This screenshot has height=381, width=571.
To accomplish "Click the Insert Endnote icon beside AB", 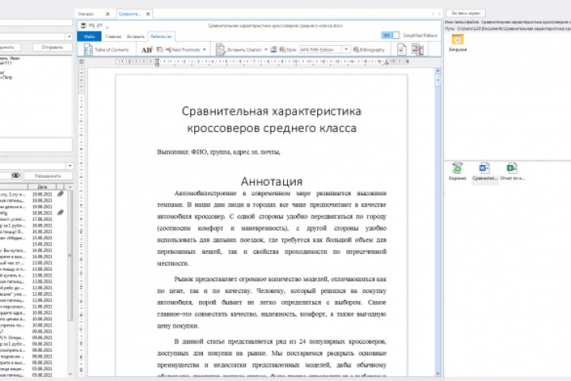I will (159, 49).
